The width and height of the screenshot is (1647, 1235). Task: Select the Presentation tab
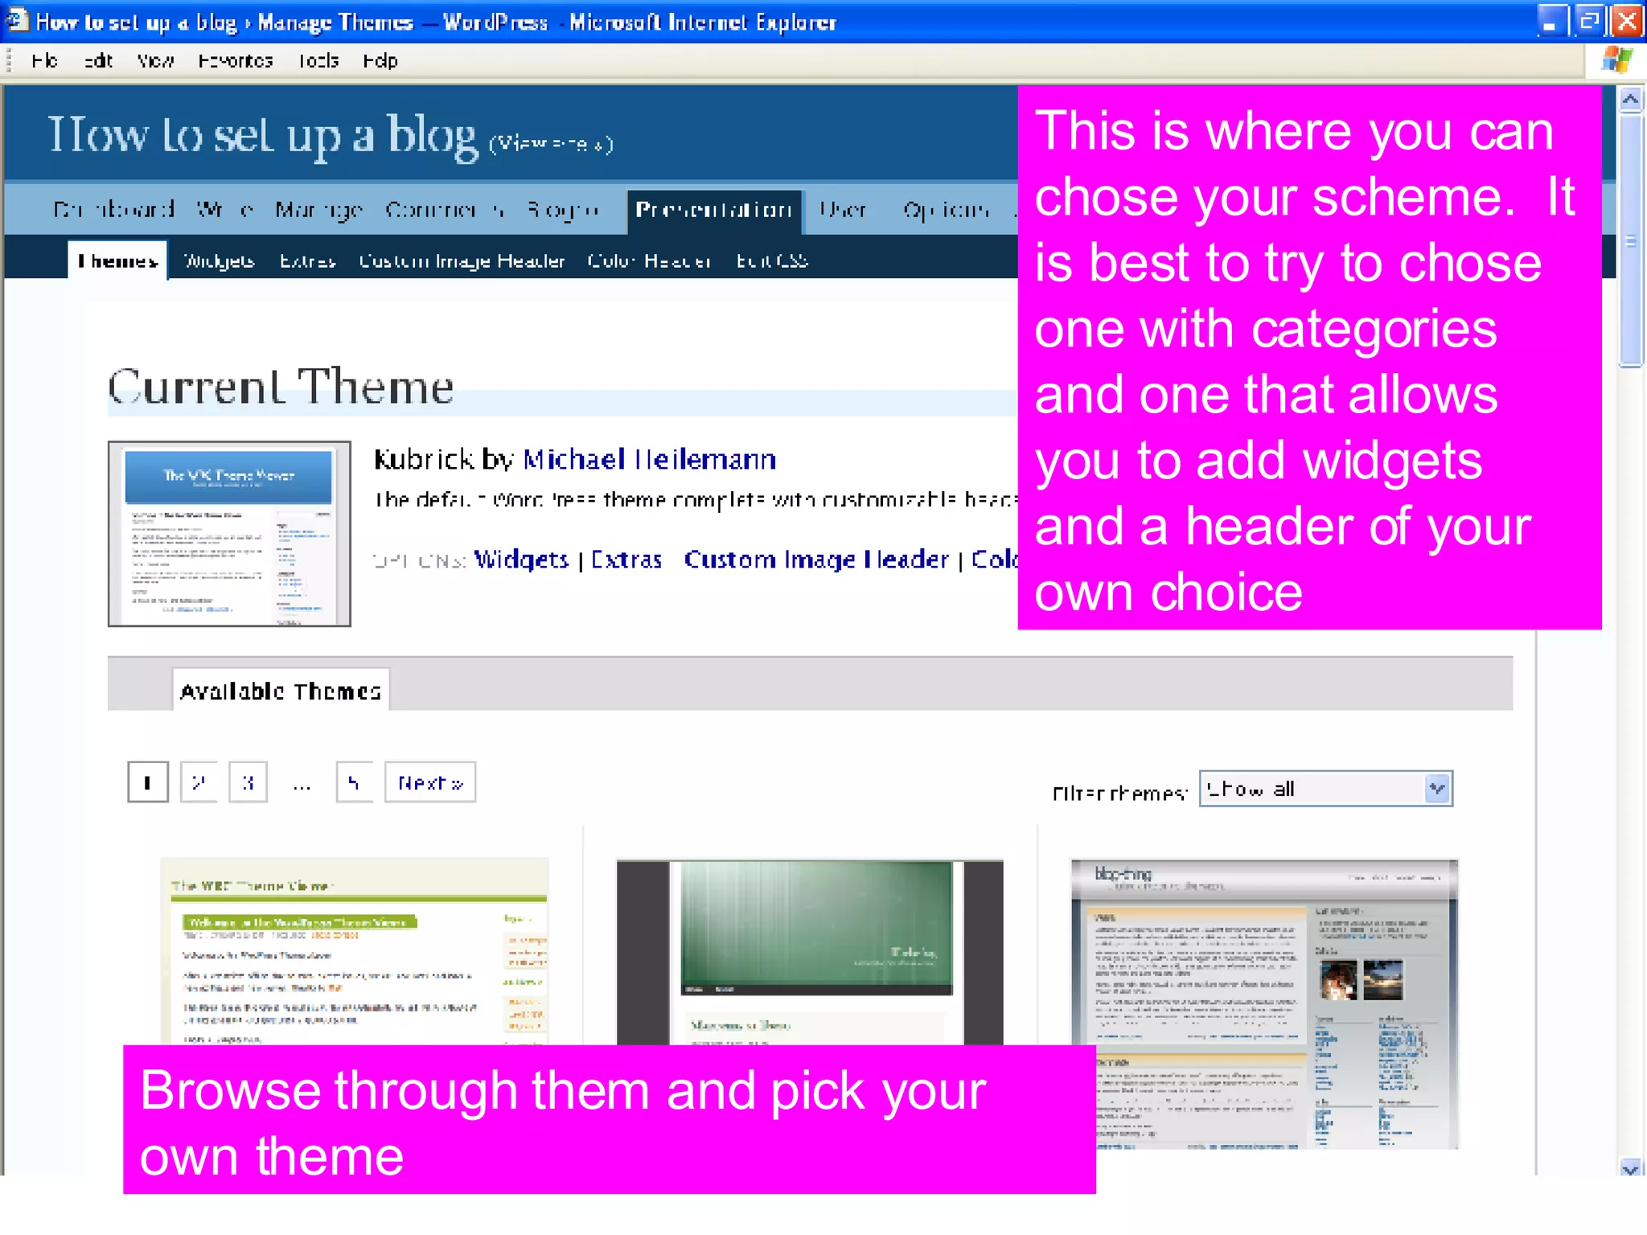pyautogui.click(x=714, y=211)
